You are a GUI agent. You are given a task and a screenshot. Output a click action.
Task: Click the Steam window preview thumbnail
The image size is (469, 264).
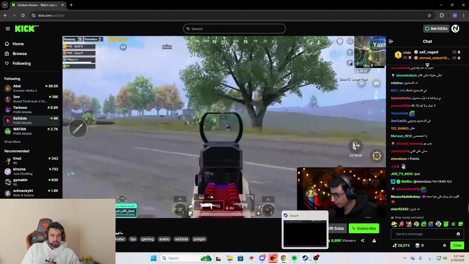pyautogui.click(x=305, y=233)
